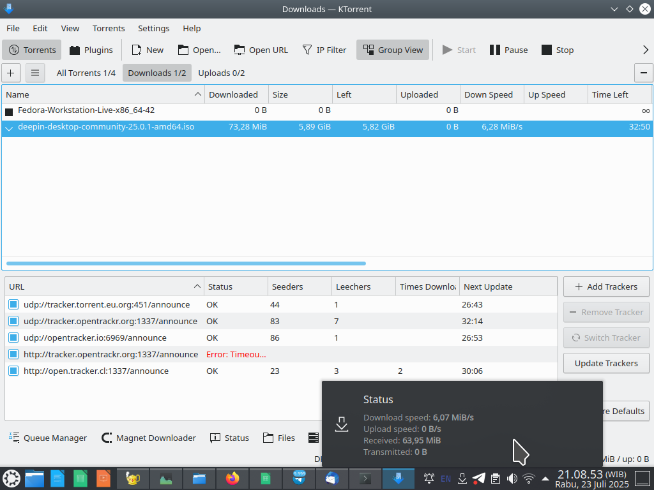Click the torrent list horizontal scrollbar

click(186, 264)
